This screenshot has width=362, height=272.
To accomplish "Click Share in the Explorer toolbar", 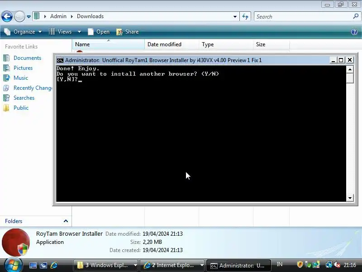I will [128, 32].
